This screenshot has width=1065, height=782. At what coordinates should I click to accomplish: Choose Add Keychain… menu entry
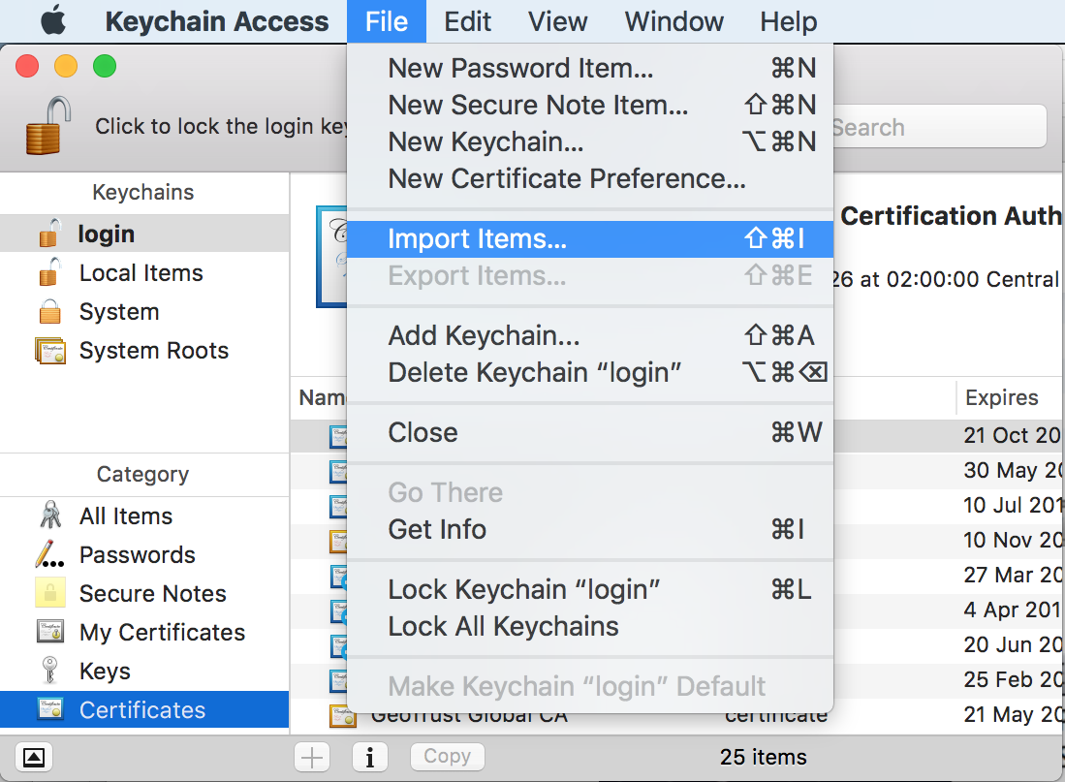click(x=590, y=335)
